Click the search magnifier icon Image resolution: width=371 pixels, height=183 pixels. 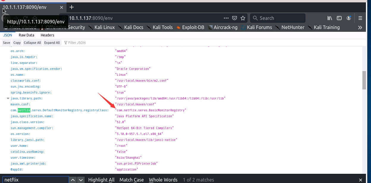[x=255, y=18]
